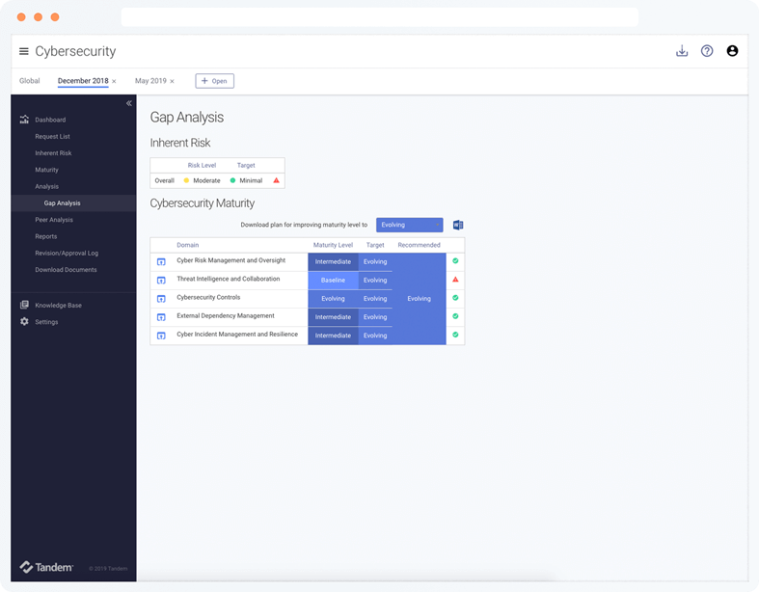This screenshot has height=592, width=759.
Task: Open the Evolving maturity level dropdown
Action: (409, 225)
